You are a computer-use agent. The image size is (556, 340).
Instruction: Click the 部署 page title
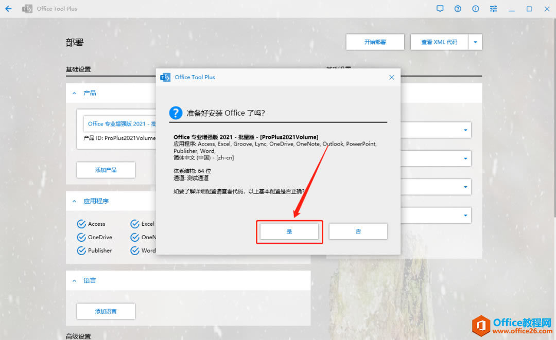[75, 43]
